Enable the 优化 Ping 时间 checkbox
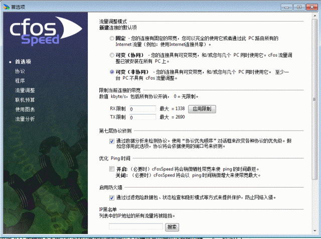 (x=112, y=169)
